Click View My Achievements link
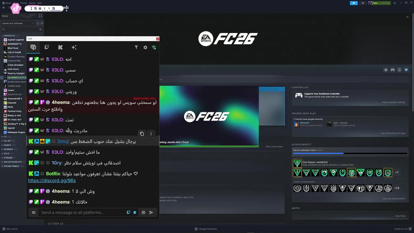 (394, 199)
